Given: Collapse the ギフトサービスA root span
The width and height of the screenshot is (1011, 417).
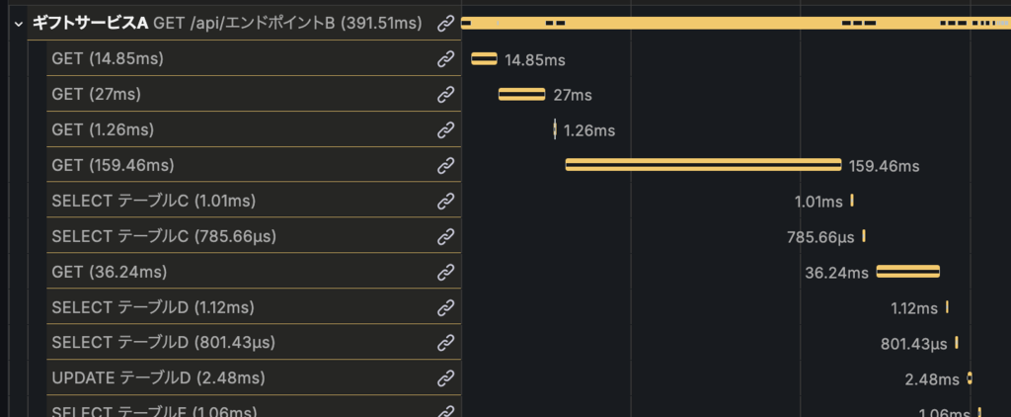Looking at the screenshot, I should 18,23.
